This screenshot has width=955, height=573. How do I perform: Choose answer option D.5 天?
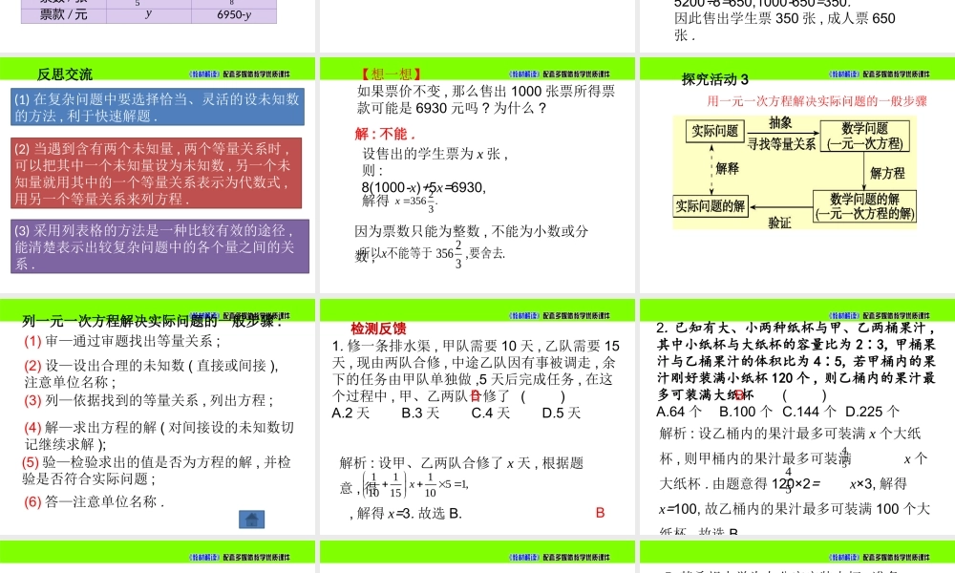[x=561, y=413]
